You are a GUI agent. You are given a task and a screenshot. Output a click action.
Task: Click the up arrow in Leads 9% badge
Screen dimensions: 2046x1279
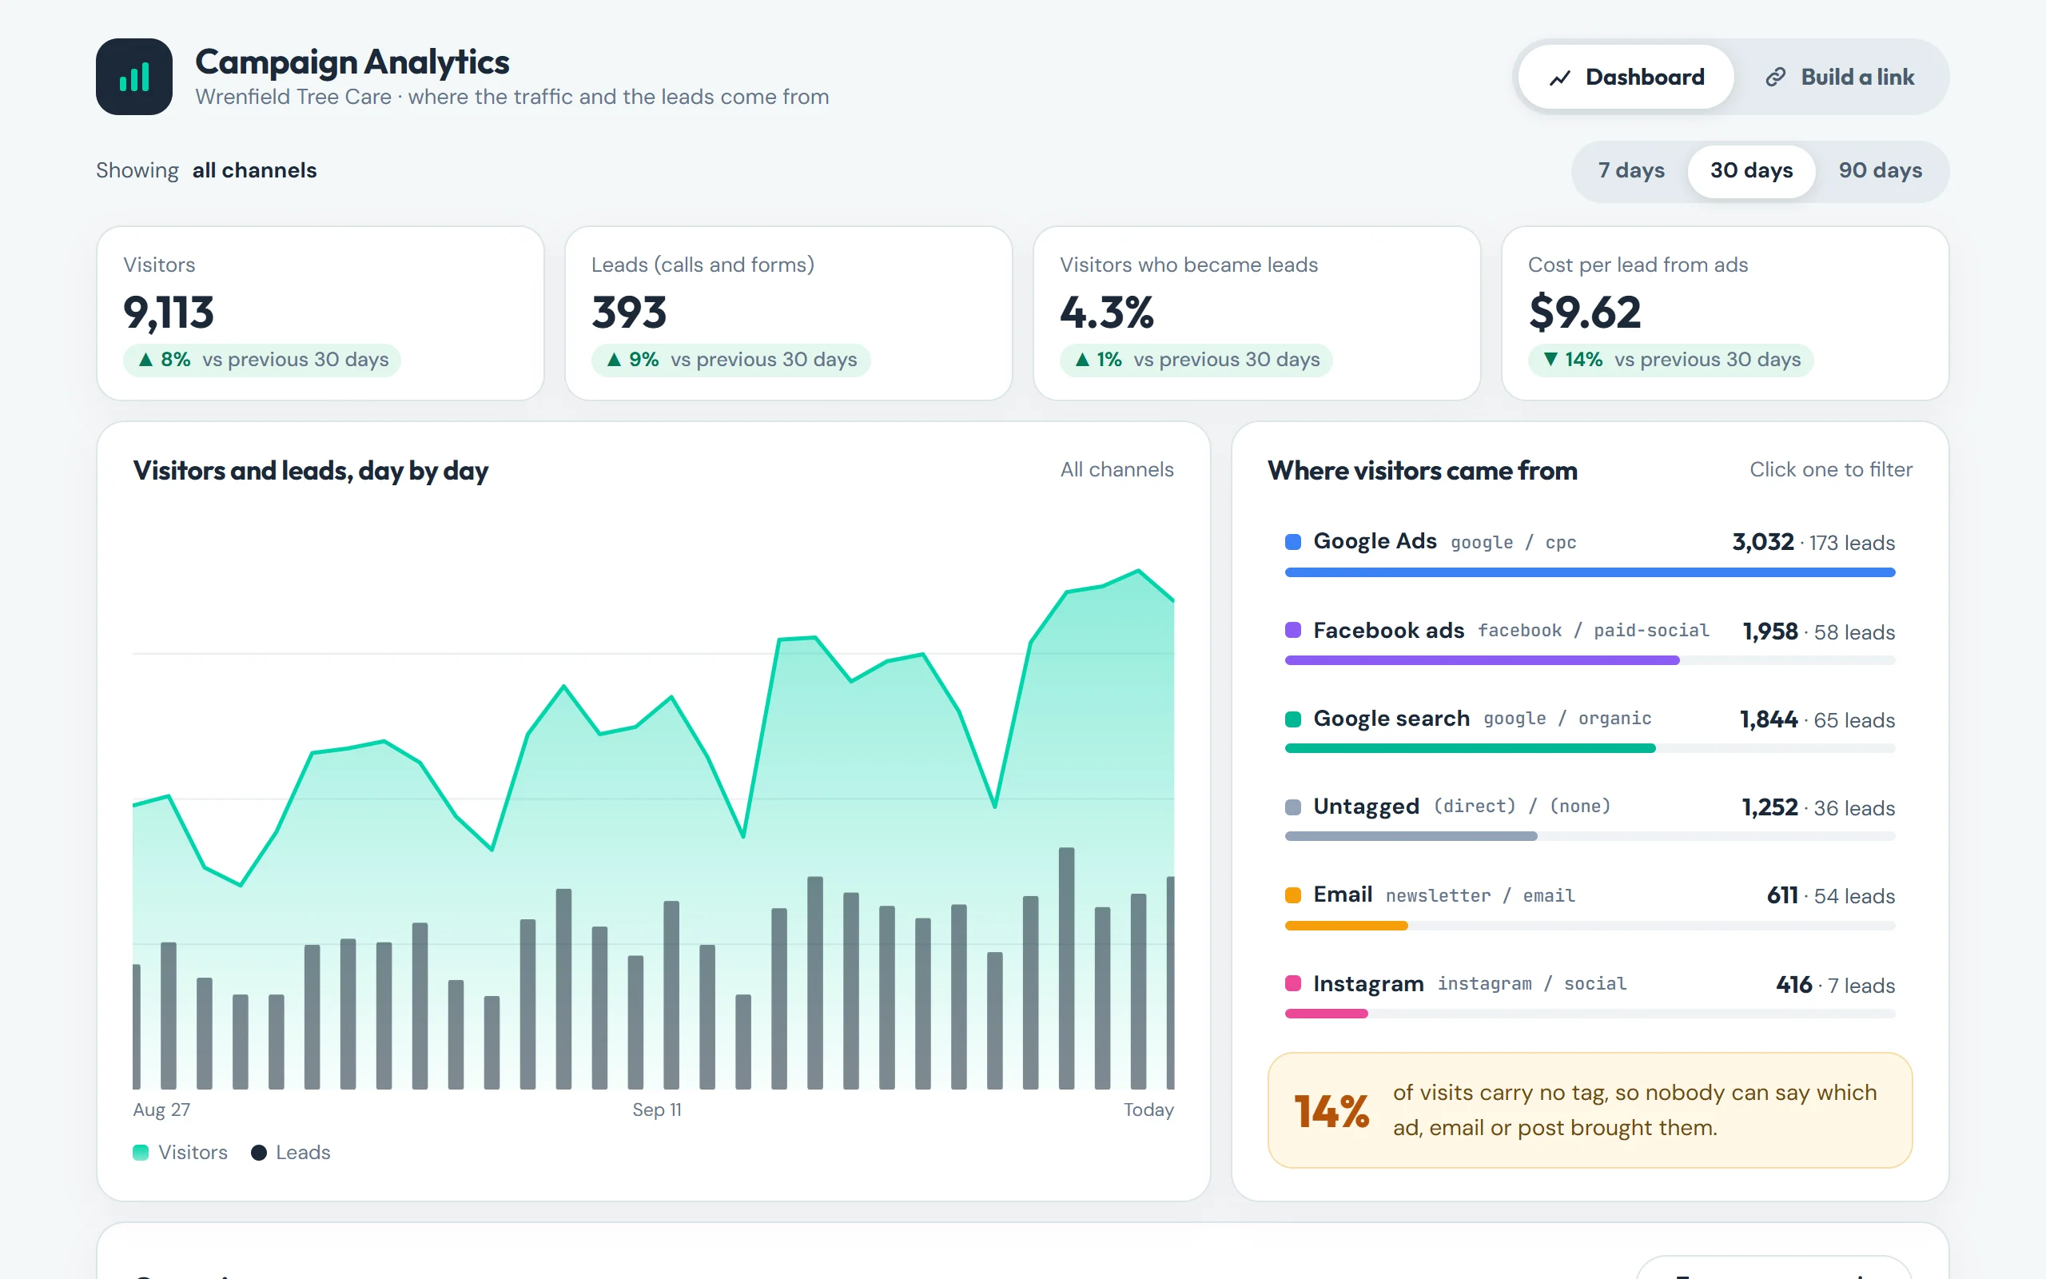[614, 360]
